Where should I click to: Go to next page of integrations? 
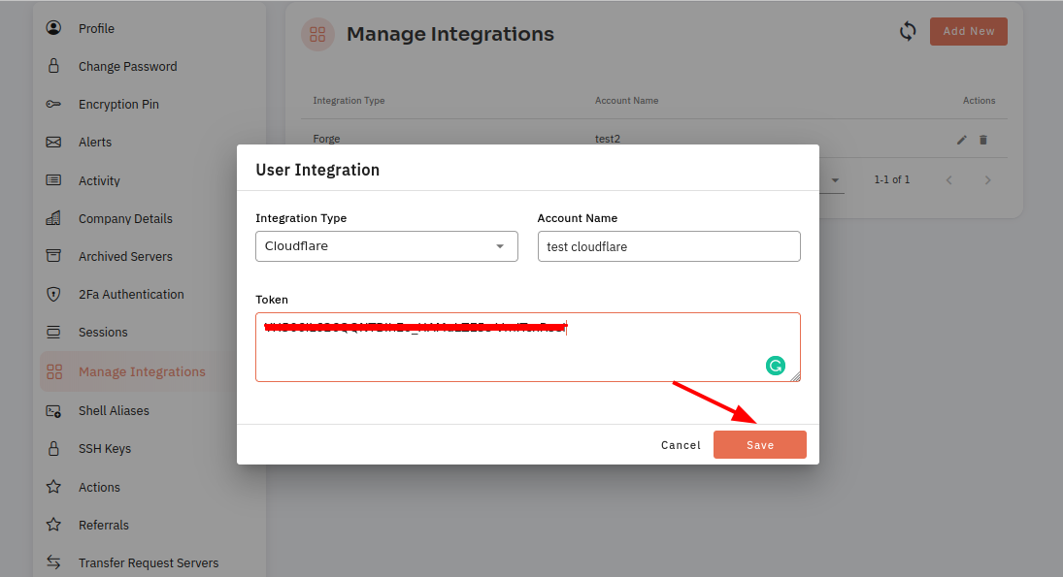(x=987, y=180)
